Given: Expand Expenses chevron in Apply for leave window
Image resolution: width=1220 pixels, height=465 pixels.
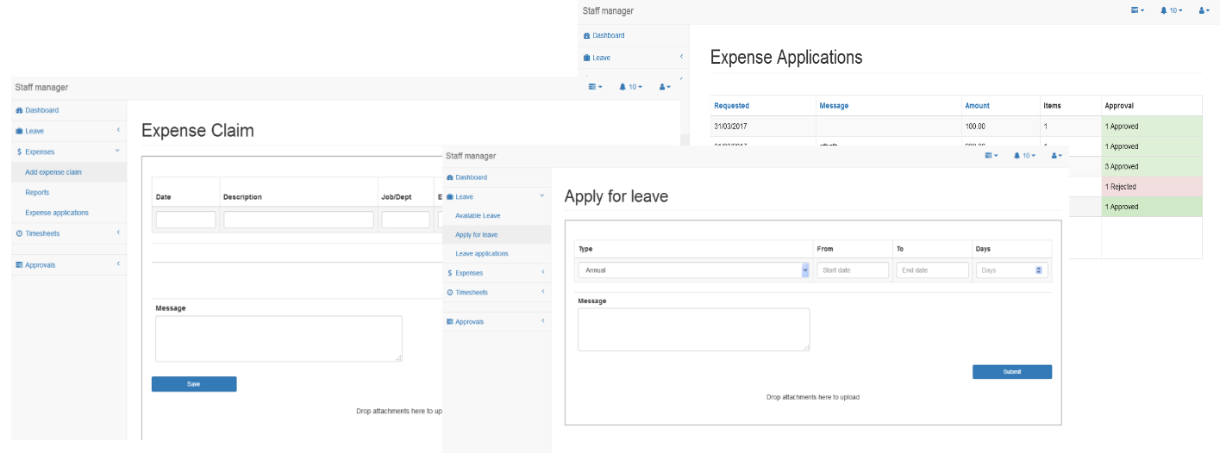Looking at the screenshot, I should pyautogui.click(x=541, y=272).
